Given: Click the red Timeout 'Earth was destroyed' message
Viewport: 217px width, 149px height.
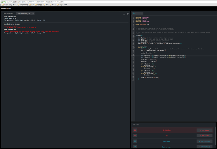Looking at the screenshot, I should (x=31, y=31).
